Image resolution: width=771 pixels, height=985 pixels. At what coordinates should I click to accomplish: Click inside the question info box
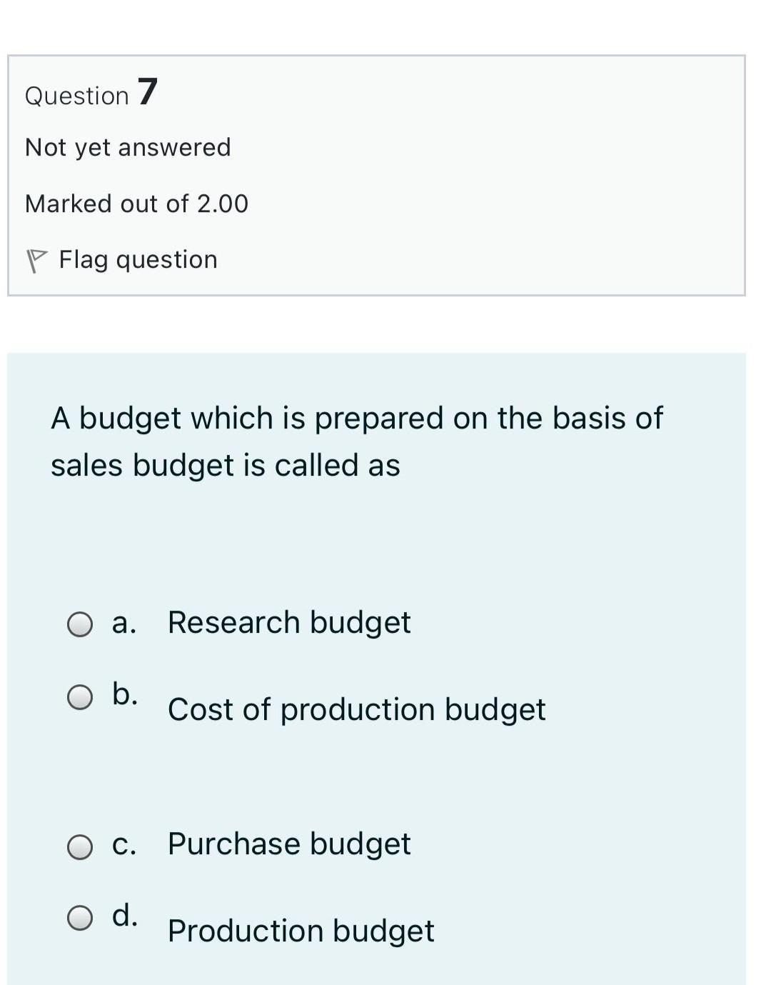coord(500,171)
